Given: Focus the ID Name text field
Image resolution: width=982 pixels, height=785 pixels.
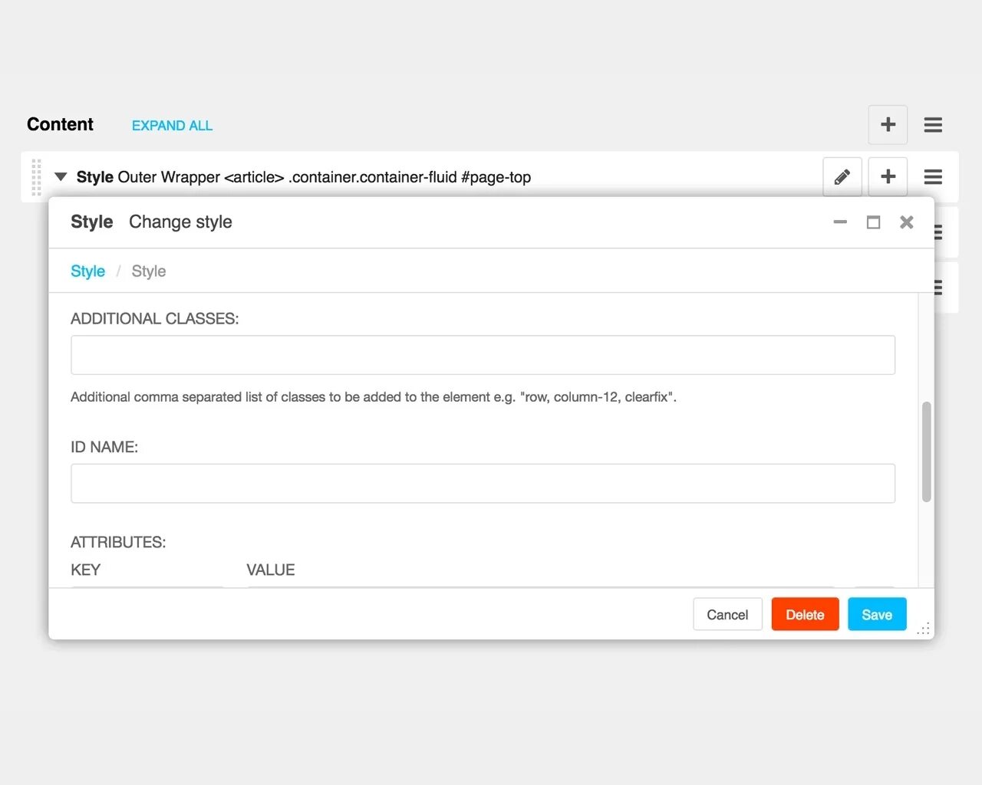Looking at the screenshot, I should click(483, 484).
